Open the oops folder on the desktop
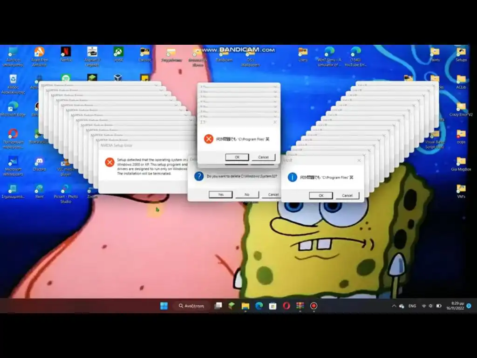 tap(461, 137)
